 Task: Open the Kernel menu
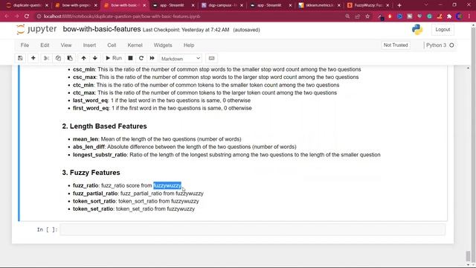point(135,45)
